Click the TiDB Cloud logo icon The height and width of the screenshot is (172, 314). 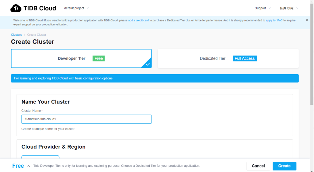[16, 8]
